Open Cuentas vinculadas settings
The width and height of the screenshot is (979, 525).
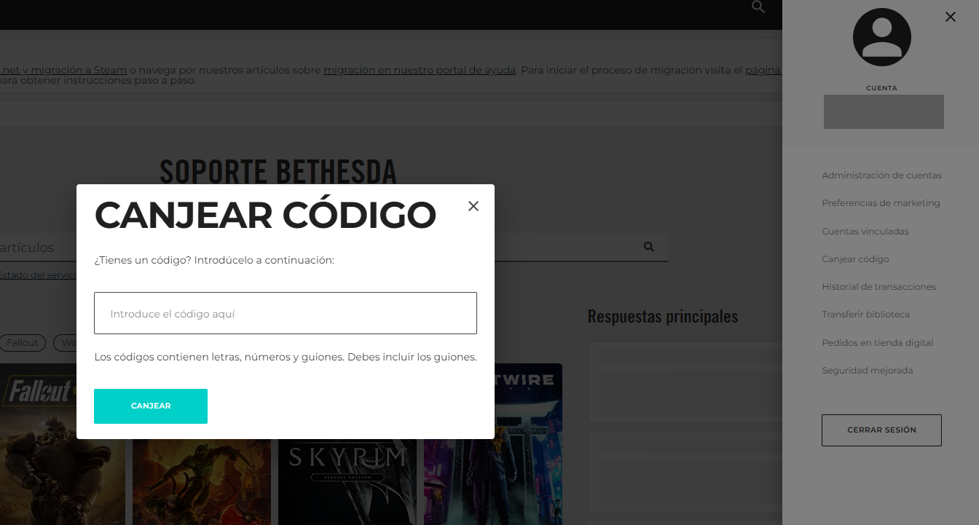pos(865,231)
